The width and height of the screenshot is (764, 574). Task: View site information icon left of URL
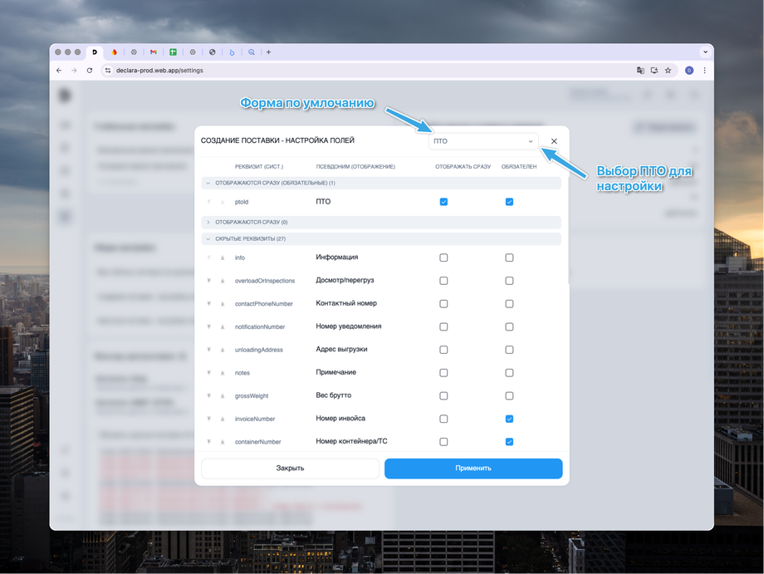tap(108, 71)
